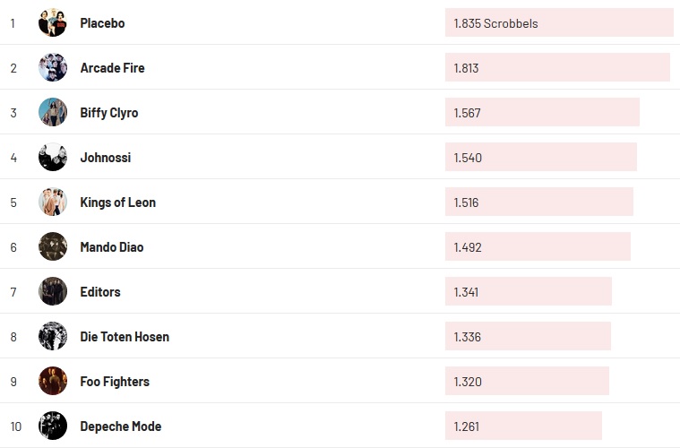Screen dimensions: 680x448
Task: Click the 1.492 Mando Diao scrobble bar
Action: click(537, 247)
